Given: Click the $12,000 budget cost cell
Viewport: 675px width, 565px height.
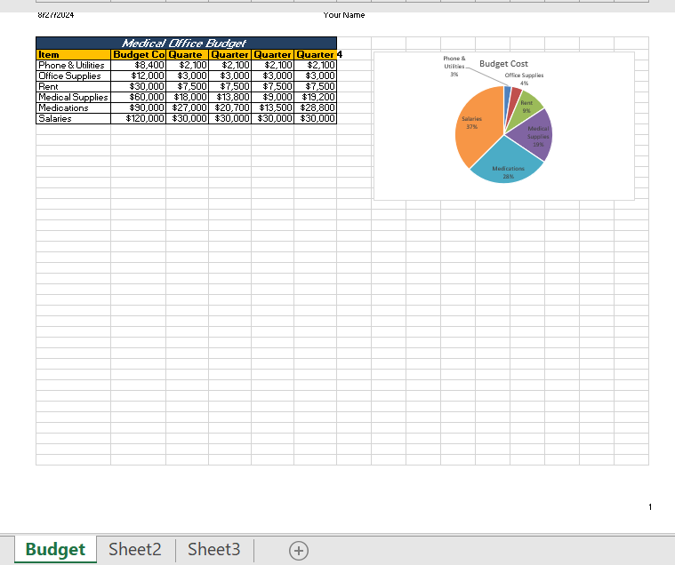Looking at the screenshot, I should [138, 76].
